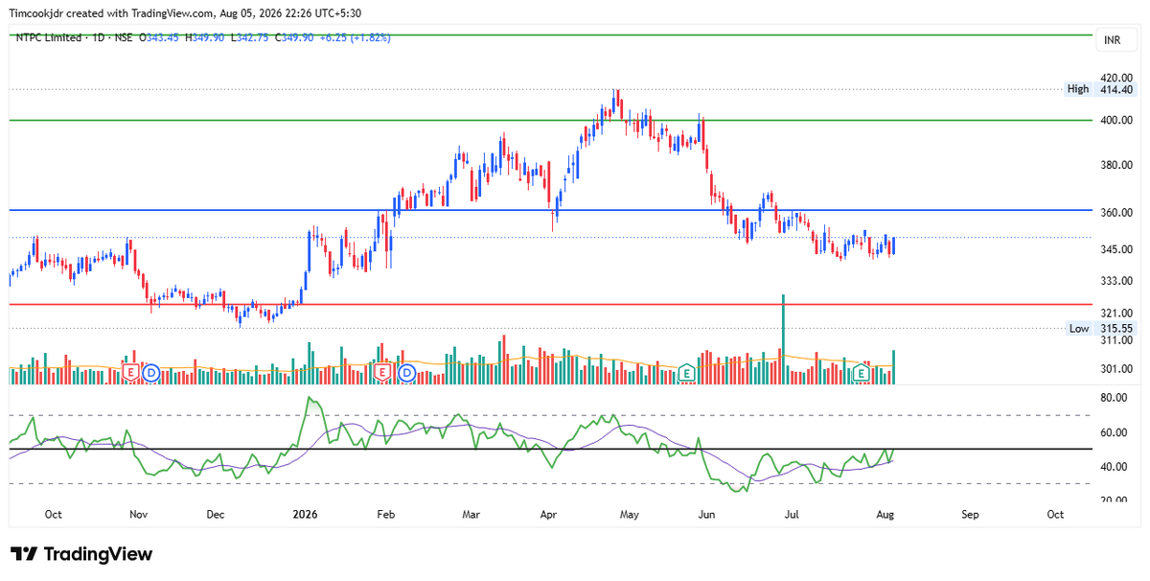The height and width of the screenshot is (581, 1150).
Task: Open the red November earnings E marker
Action: pyautogui.click(x=129, y=371)
